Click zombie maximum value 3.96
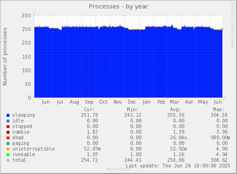The height and width of the screenshot is (174, 237). (222, 132)
